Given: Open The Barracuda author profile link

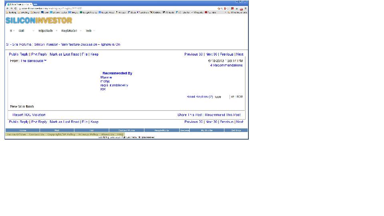Looking at the screenshot, I should coord(34,61).
